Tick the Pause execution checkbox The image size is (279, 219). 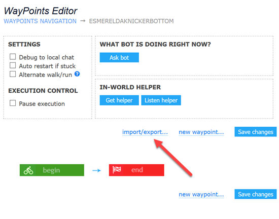pos(13,103)
